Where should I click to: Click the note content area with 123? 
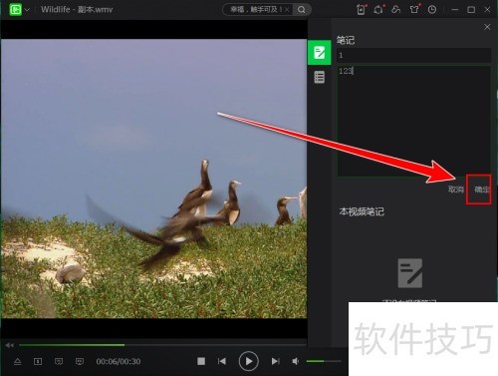413,121
